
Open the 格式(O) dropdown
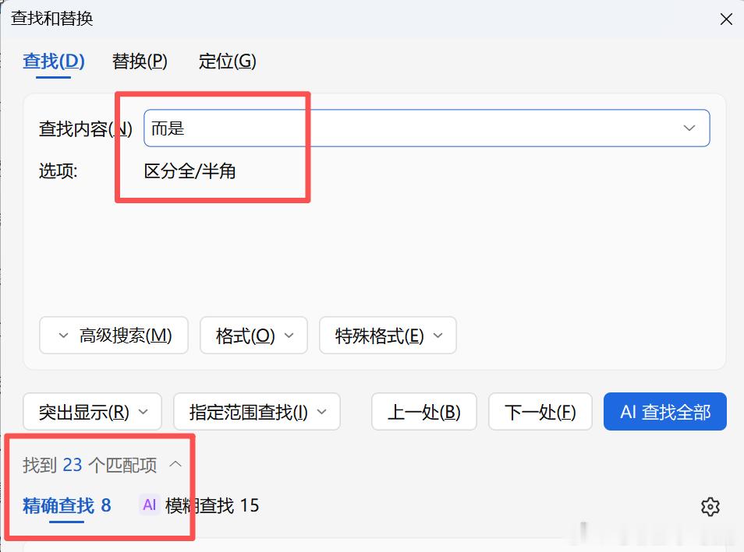[x=254, y=336]
